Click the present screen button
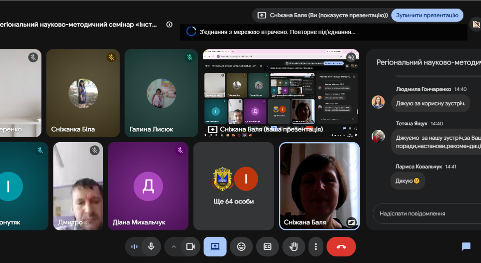 pyautogui.click(x=215, y=247)
